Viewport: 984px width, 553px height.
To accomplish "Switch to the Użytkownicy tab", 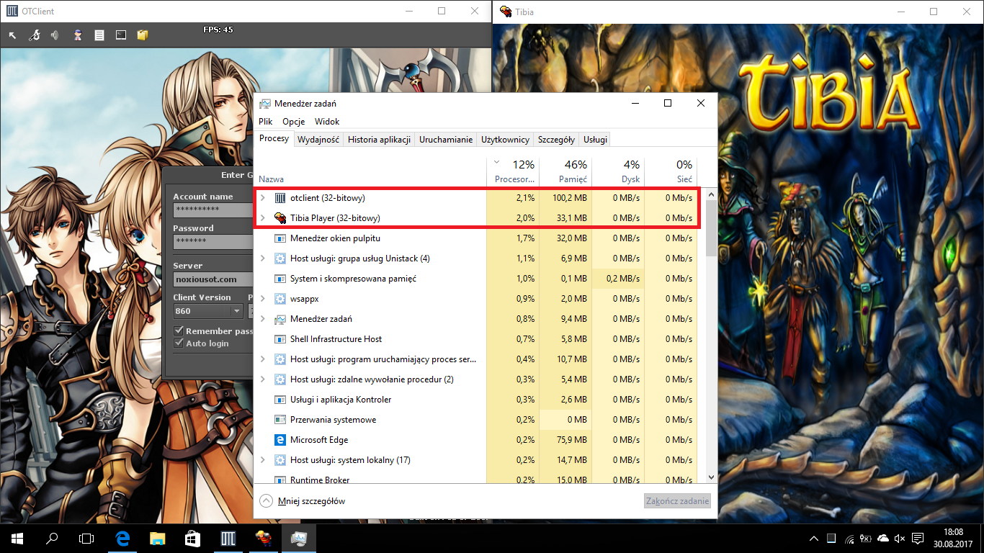I will pyautogui.click(x=506, y=140).
